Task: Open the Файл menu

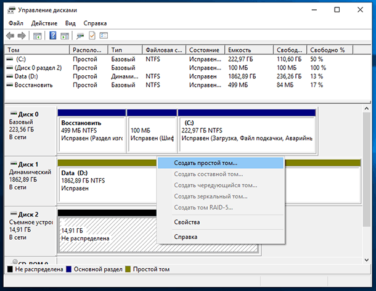Action: click(16, 23)
